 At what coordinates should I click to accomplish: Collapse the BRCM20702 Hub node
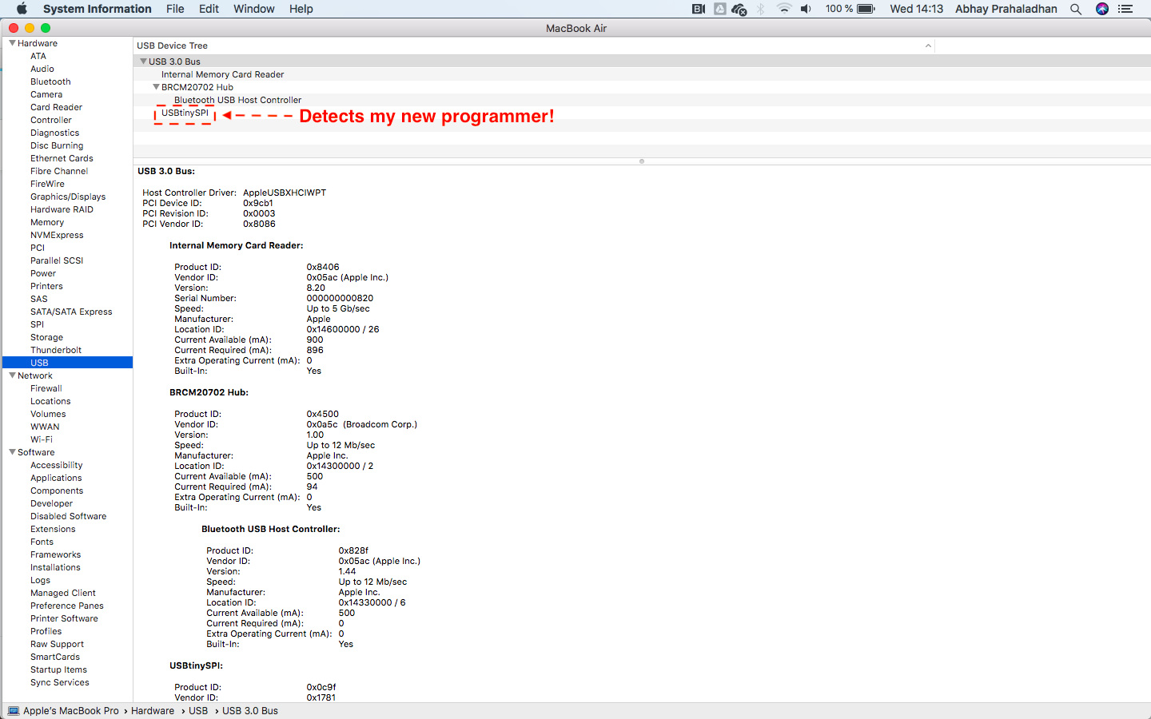tap(157, 87)
